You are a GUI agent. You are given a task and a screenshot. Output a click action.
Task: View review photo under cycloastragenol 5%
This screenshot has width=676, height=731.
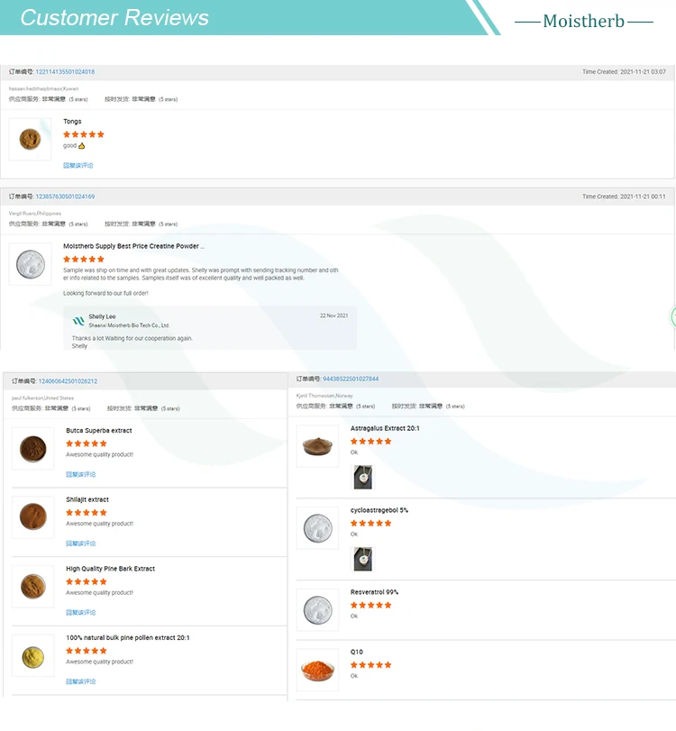(x=362, y=559)
